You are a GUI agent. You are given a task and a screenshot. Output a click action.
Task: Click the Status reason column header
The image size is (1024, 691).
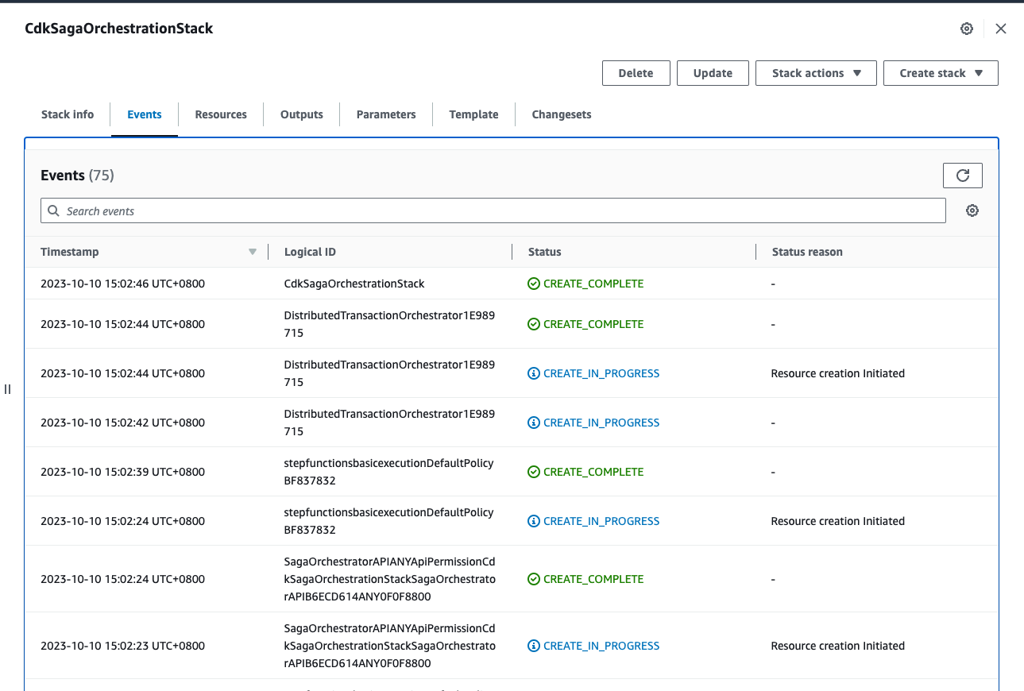(x=807, y=252)
